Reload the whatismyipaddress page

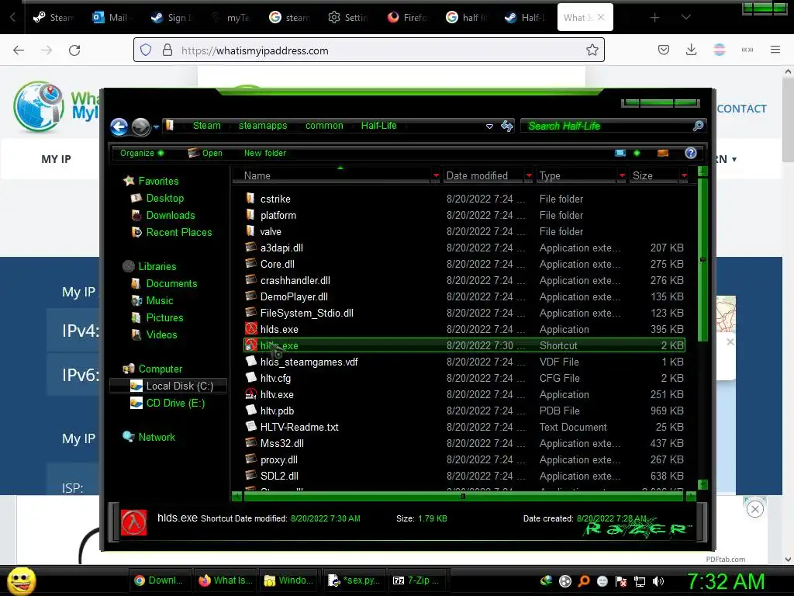coord(74,50)
